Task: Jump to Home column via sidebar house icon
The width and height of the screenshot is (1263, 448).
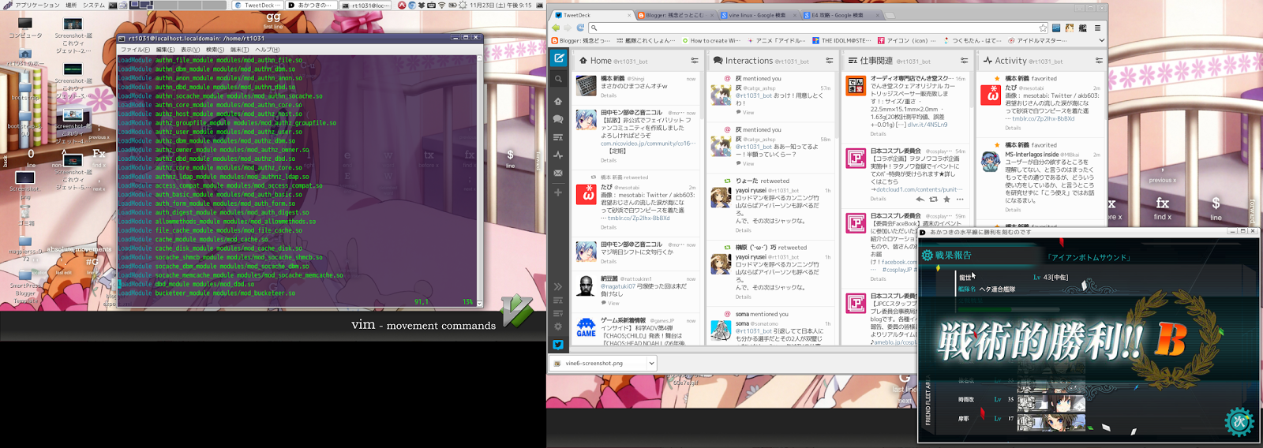Action: pyautogui.click(x=558, y=101)
